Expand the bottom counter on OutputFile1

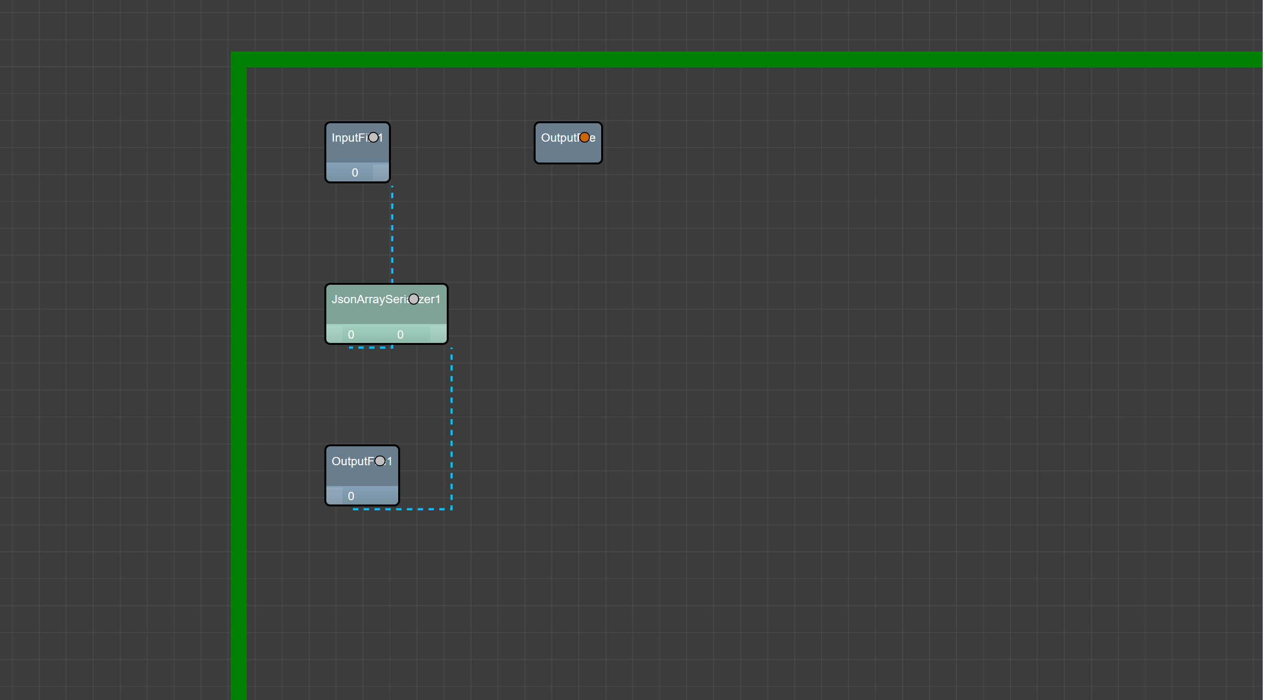click(351, 496)
